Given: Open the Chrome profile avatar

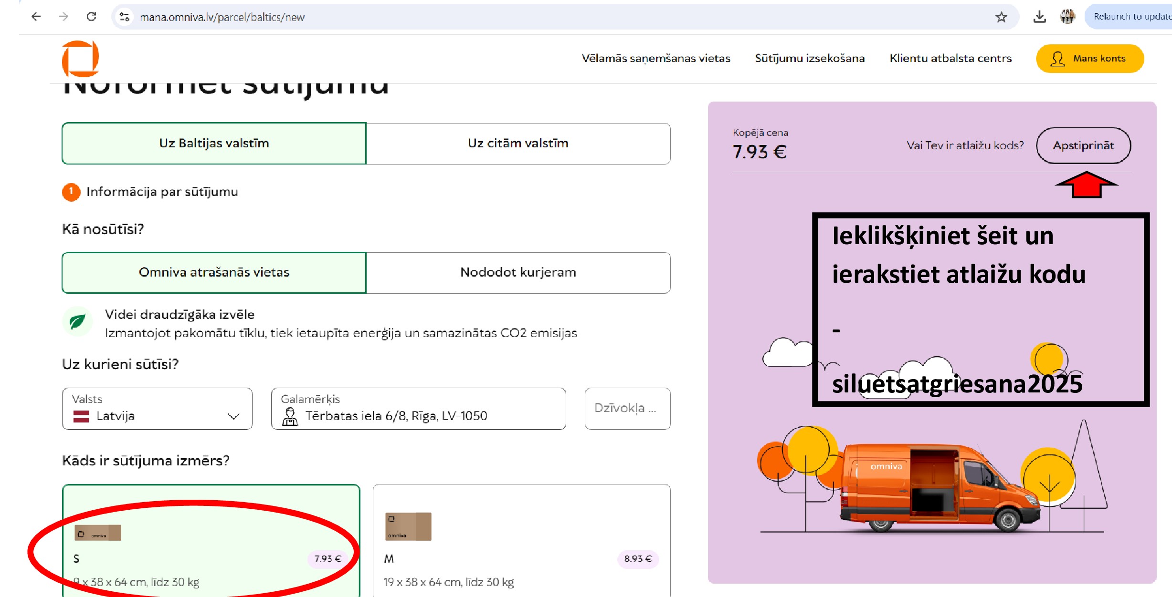Looking at the screenshot, I should click(1067, 17).
